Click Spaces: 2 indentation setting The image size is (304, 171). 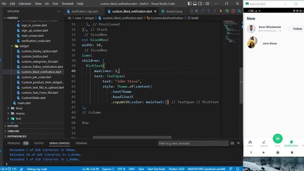tap(108, 169)
